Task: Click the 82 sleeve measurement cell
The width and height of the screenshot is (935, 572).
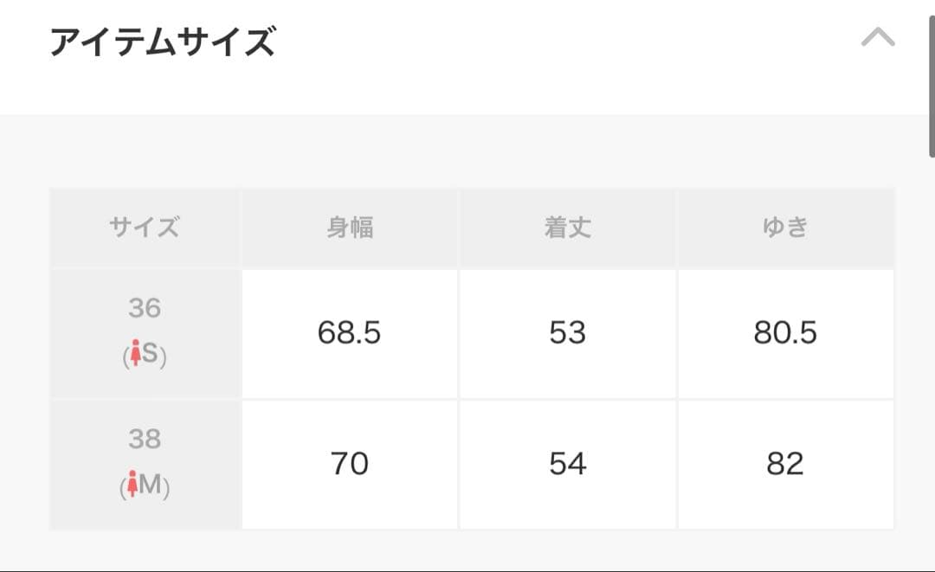Action: [785, 464]
